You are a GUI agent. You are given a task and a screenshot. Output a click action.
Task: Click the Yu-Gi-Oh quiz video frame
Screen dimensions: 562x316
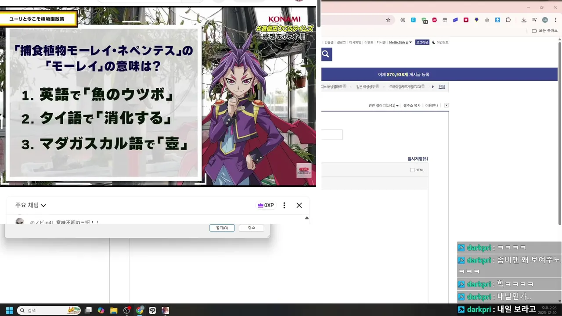(x=158, y=96)
